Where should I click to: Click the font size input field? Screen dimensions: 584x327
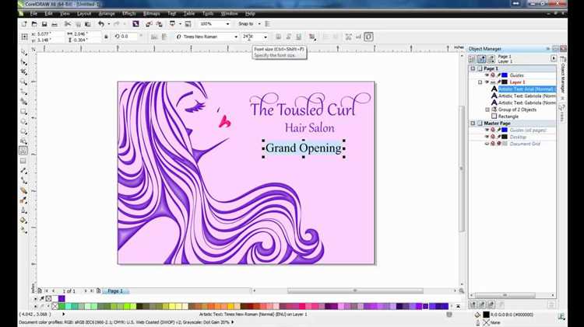252,37
